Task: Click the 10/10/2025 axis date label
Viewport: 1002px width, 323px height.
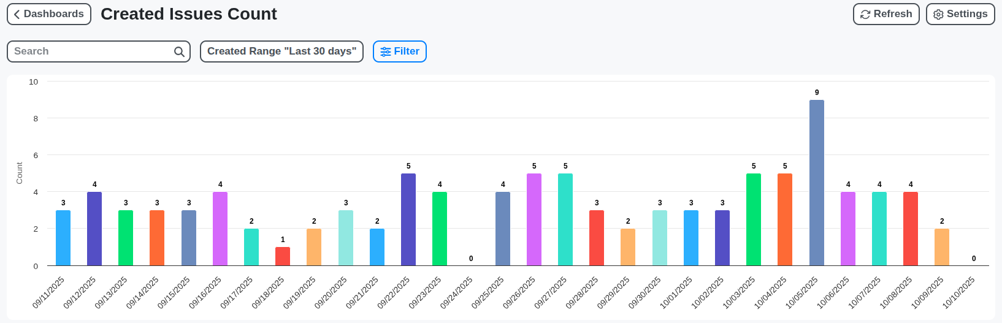Action: 959,292
